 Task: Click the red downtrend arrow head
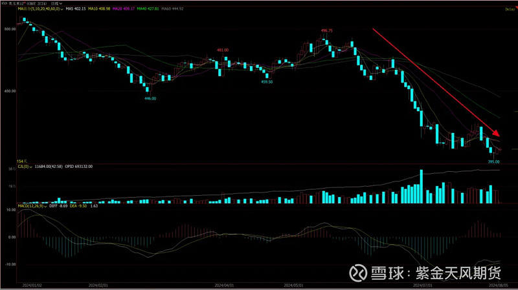pos(496,131)
